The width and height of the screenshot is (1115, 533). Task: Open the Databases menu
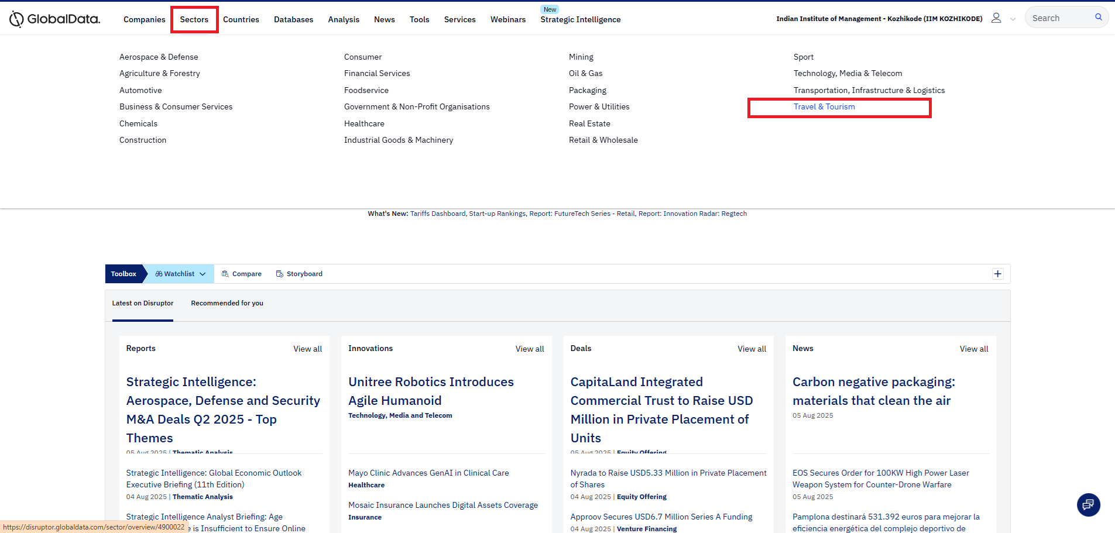click(293, 19)
